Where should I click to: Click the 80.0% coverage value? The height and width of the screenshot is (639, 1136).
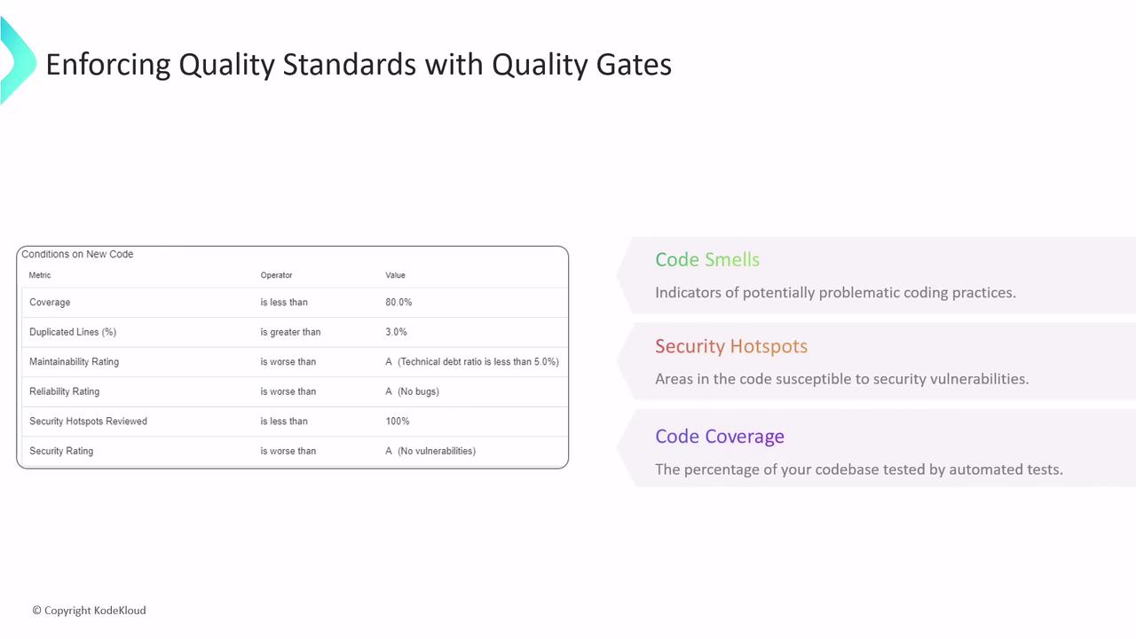click(398, 303)
